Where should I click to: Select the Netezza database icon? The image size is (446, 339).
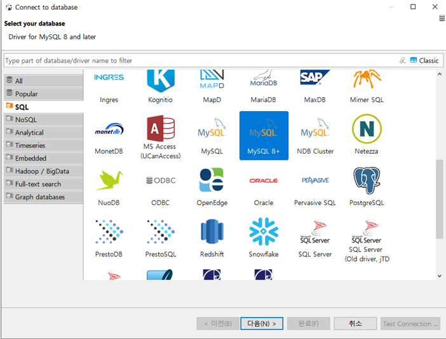tap(367, 134)
